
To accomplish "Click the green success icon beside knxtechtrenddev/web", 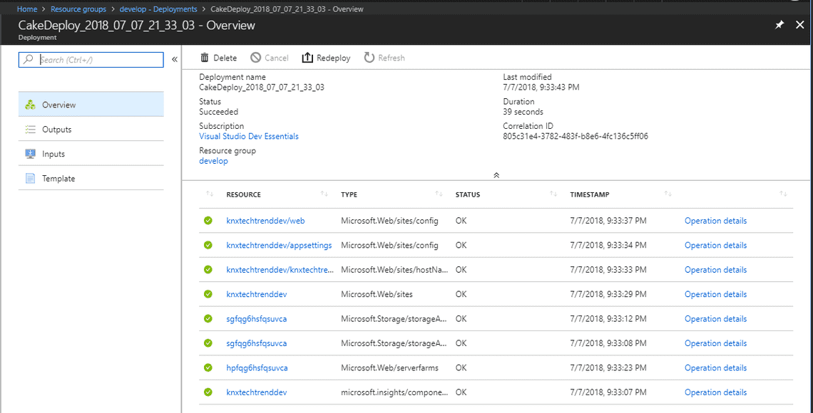I will (x=208, y=220).
